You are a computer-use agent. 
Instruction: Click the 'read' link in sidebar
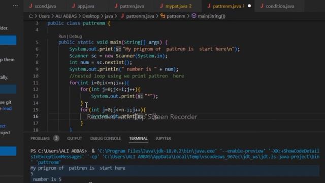coord(7,108)
